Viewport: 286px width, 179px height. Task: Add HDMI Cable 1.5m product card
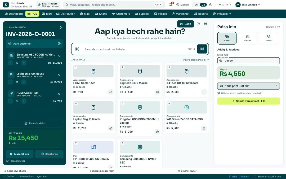111,92
